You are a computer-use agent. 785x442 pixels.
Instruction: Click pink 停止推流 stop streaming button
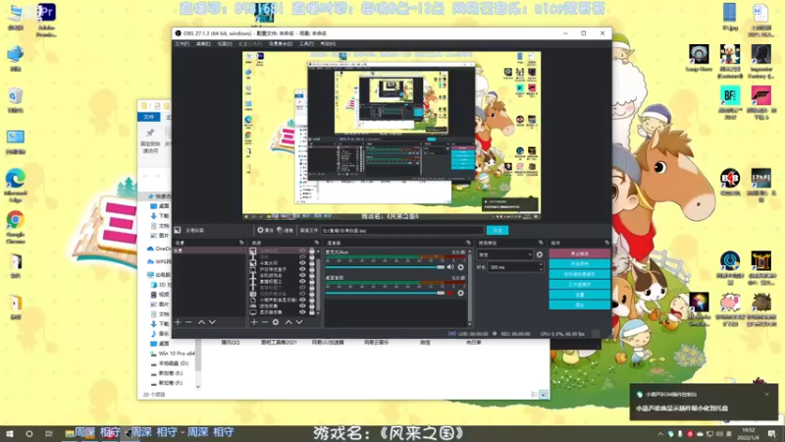coord(580,253)
